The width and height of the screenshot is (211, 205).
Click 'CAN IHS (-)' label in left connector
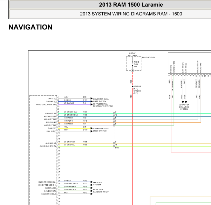[51, 131]
